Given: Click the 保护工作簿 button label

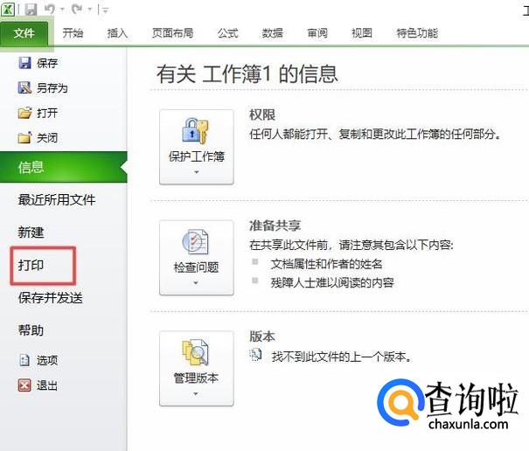Looking at the screenshot, I should (197, 156).
